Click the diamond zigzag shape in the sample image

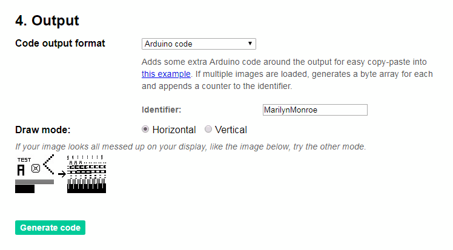pyautogui.click(x=48, y=166)
